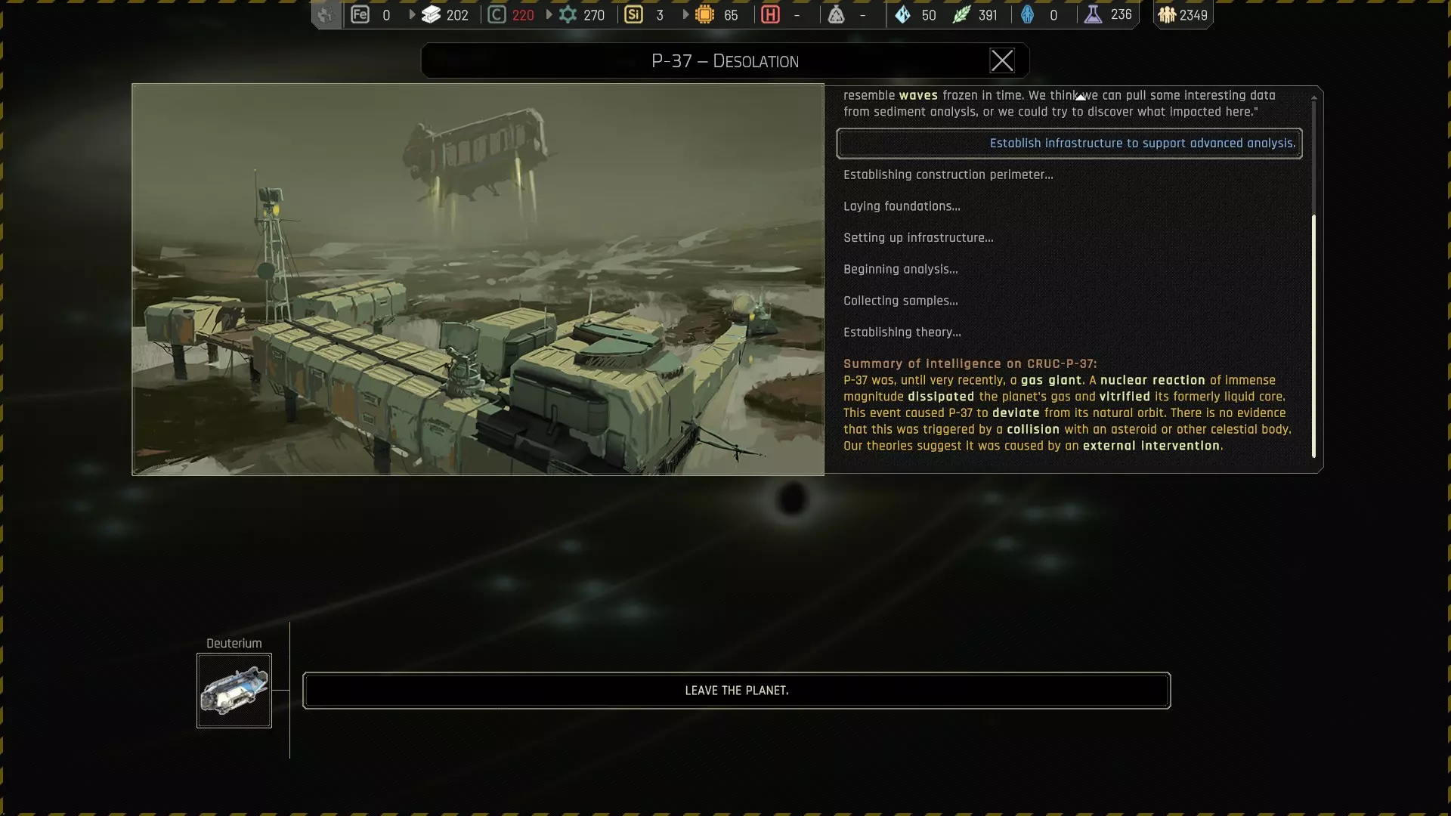
Task: Click the blue ice crystal icon
Action: (x=902, y=14)
